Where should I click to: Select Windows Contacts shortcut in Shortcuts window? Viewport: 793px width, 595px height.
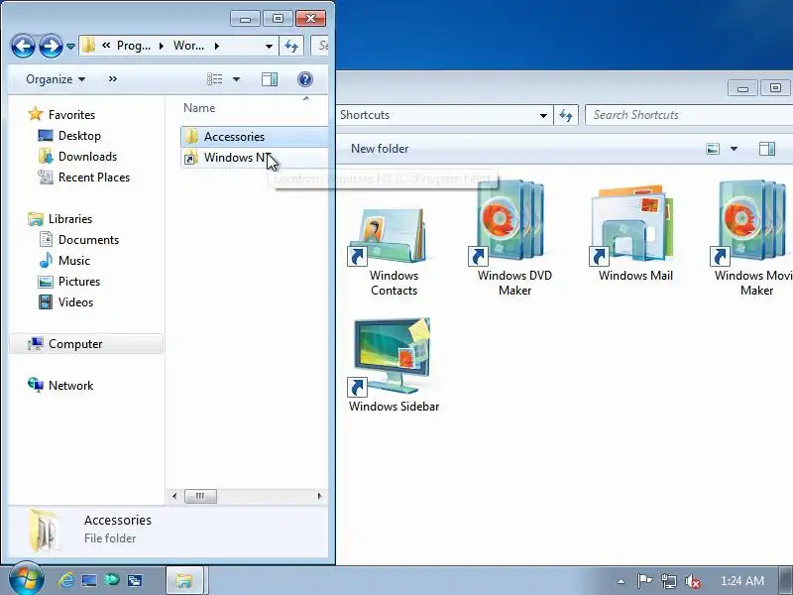tap(394, 252)
